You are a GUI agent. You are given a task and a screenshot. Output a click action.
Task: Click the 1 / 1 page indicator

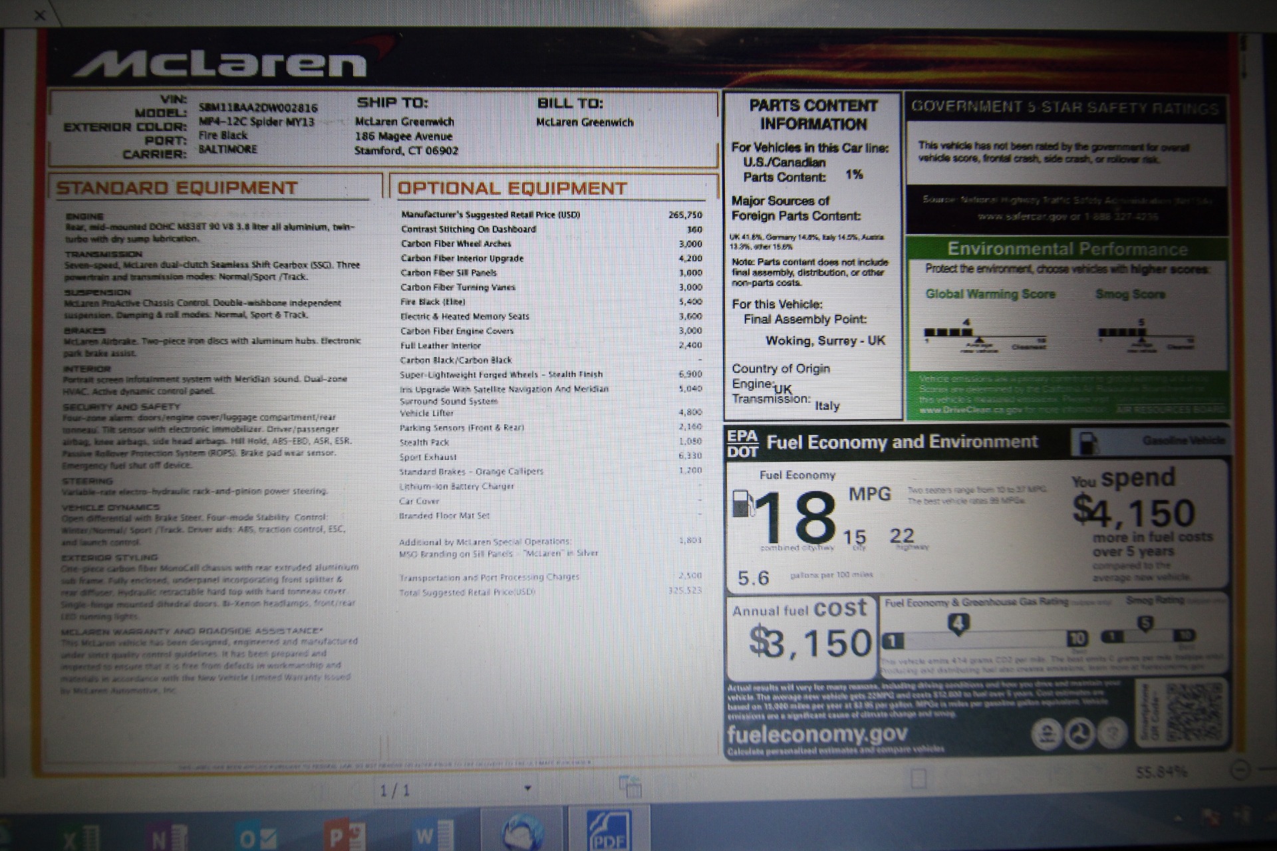pos(395,790)
